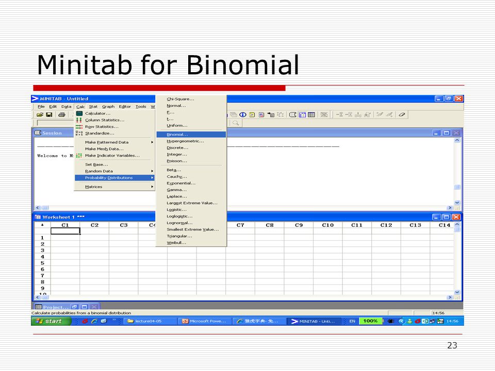This screenshot has width=495, height=371.
Task: Click the Row Statistics menu icon
Action: 79,127
